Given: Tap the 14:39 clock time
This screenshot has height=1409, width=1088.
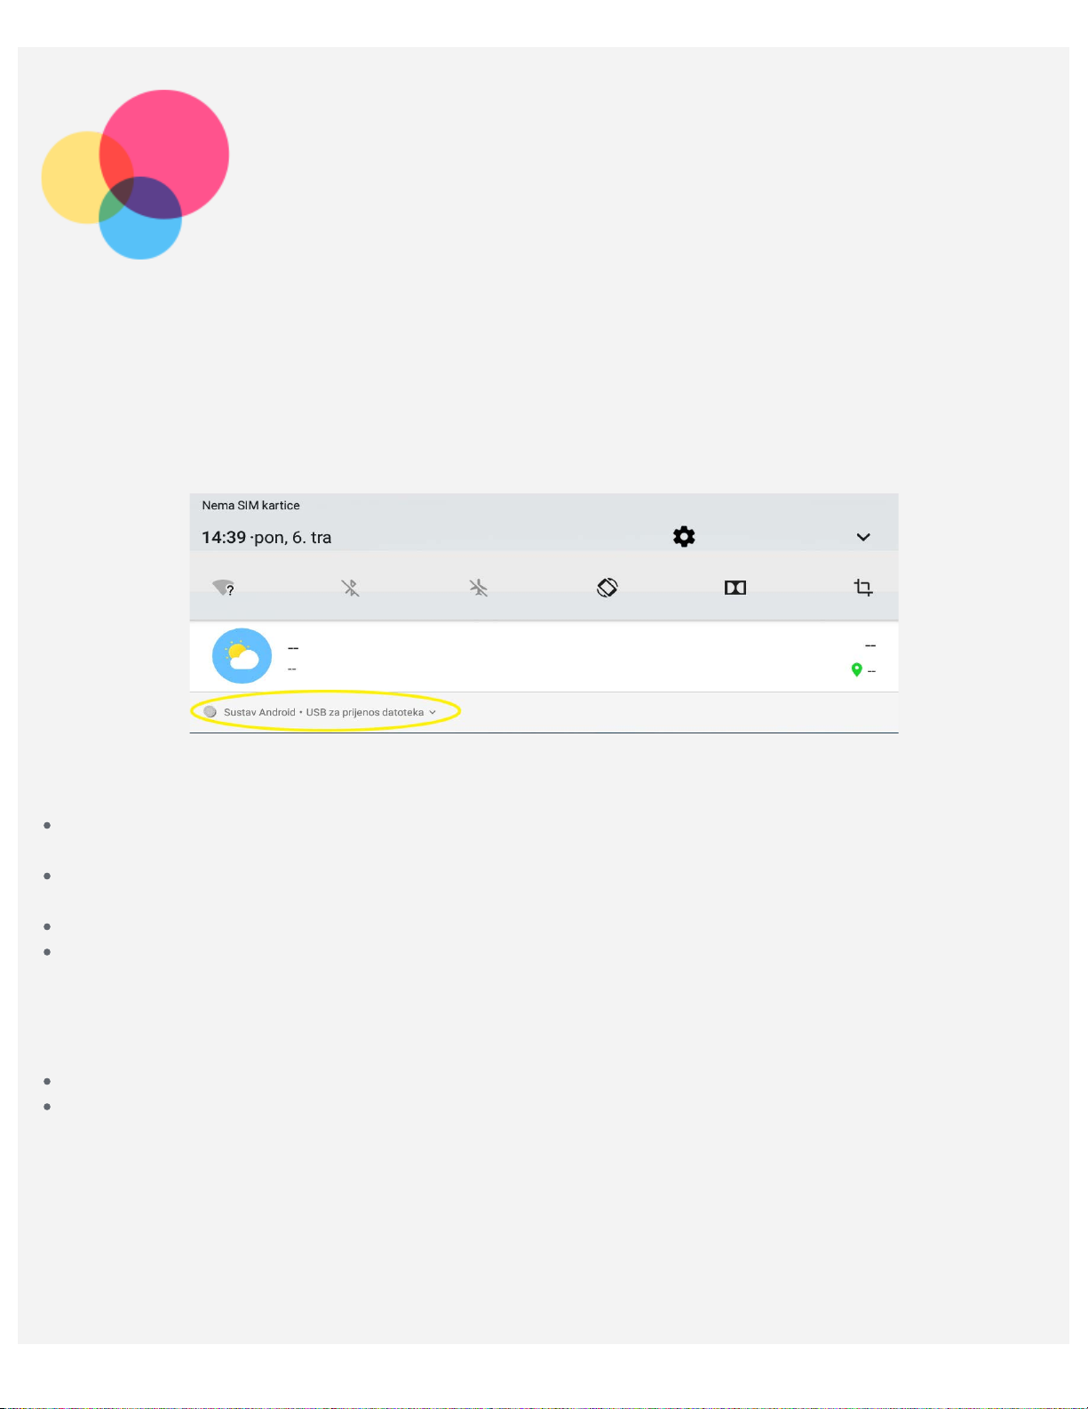Looking at the screenshot, I should pyautogui.click(x=224, y=537).
